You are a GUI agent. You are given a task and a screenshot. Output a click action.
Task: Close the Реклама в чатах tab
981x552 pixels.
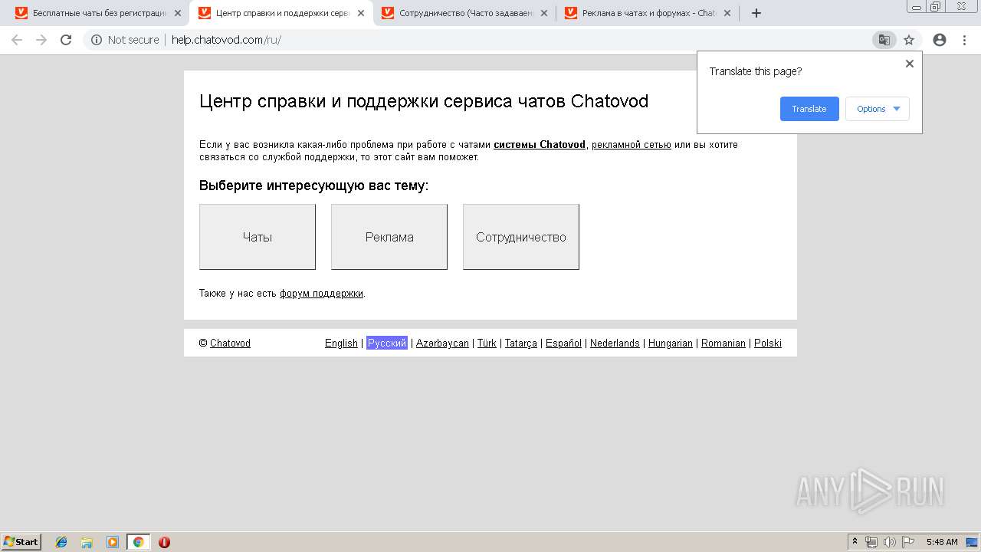click(727, 13)
